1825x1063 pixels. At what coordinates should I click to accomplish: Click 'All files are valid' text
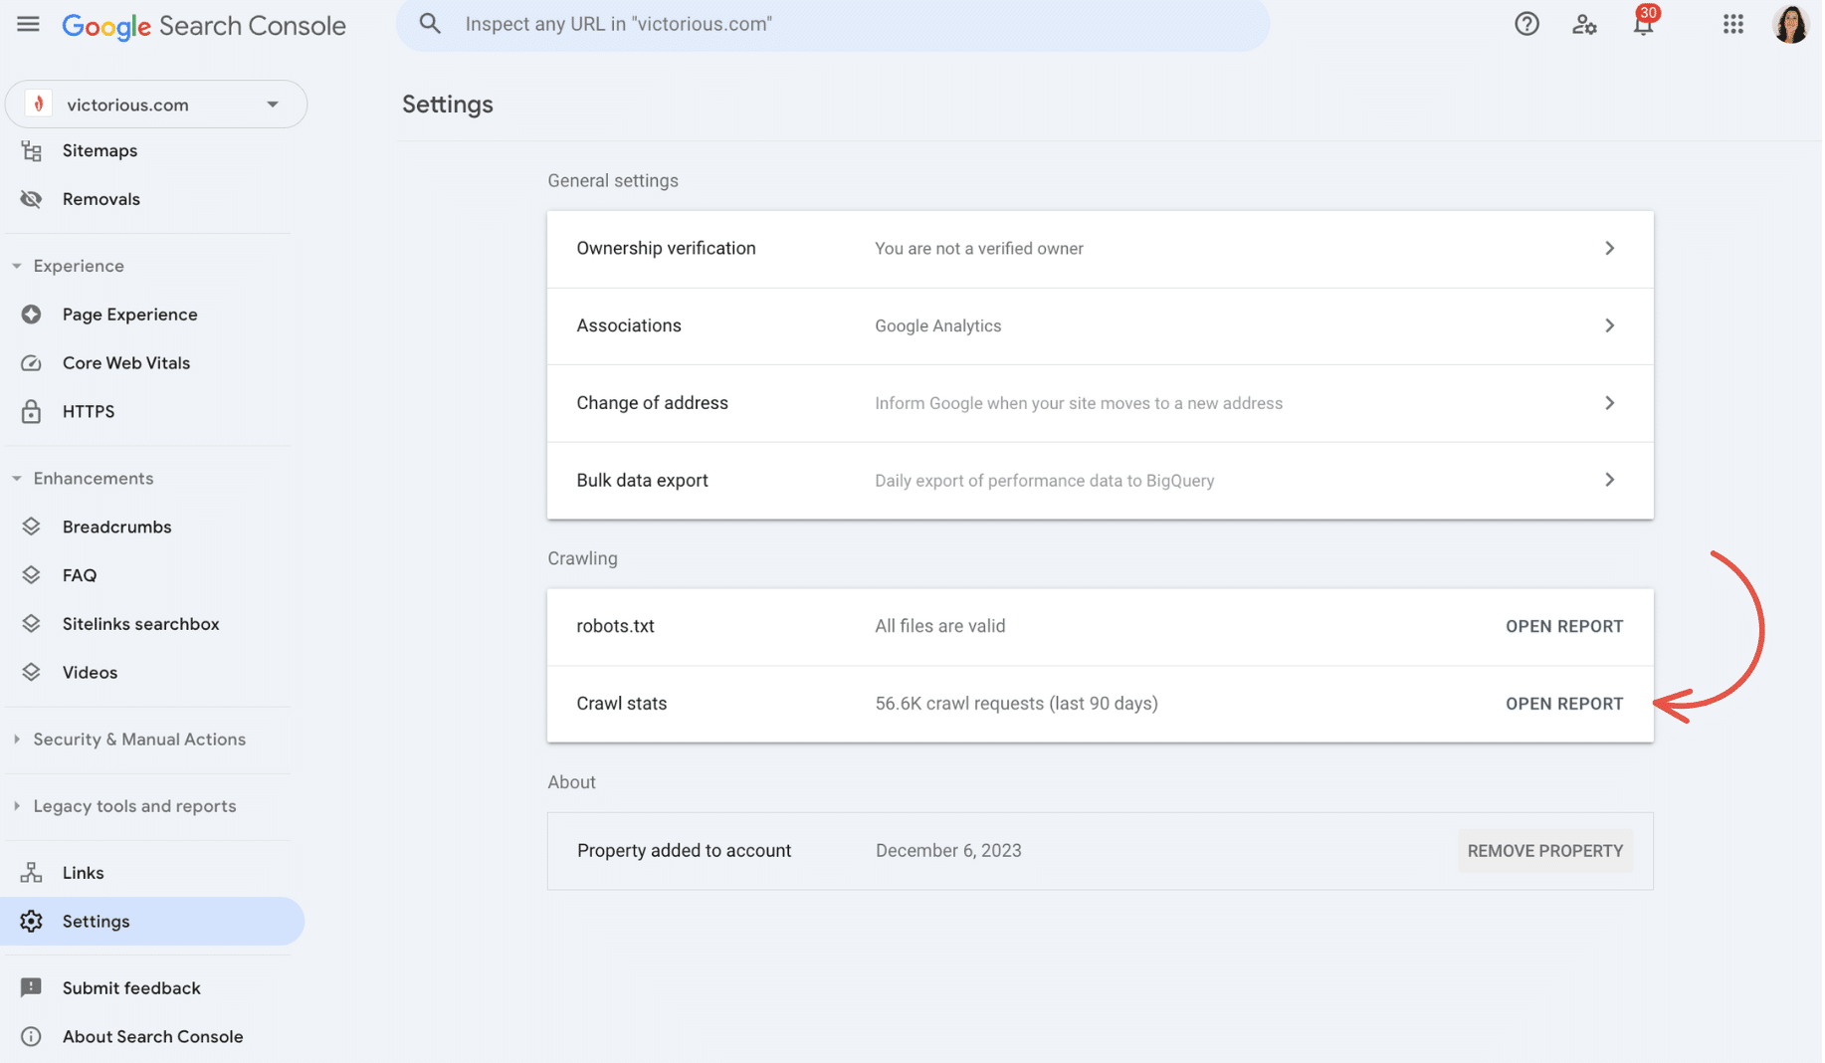pos(940,626)
